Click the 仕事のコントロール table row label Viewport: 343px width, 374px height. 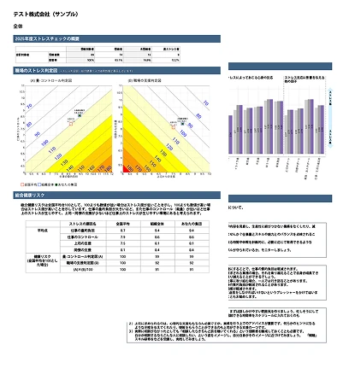pyautogui.click(x=82, y=237)
